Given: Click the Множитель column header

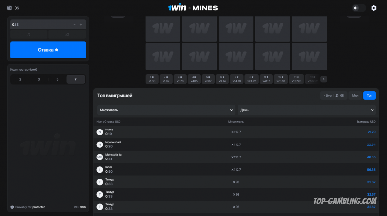Looking at the screenshot, I should click(236, 122).
